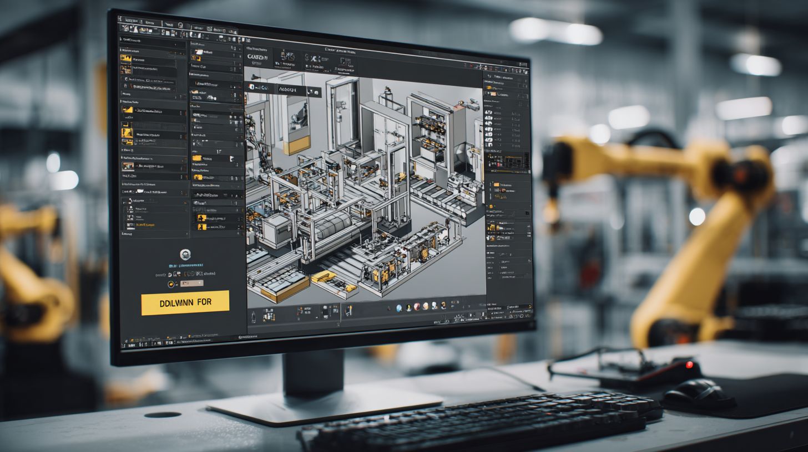Click the round gray icon above the yellow button
Viewport: 808px width, 452px height.
pyautogui.click(x=185, y=254)
